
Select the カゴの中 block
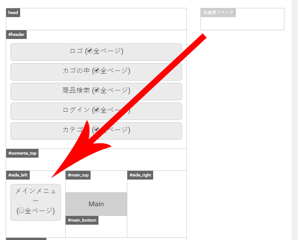pyautogui.click(x=96, y=72)
